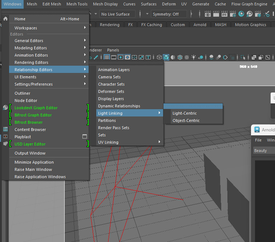Toggle the gate mask icon
This screenshot has width=275, height=242.
(x=128, y=57)
